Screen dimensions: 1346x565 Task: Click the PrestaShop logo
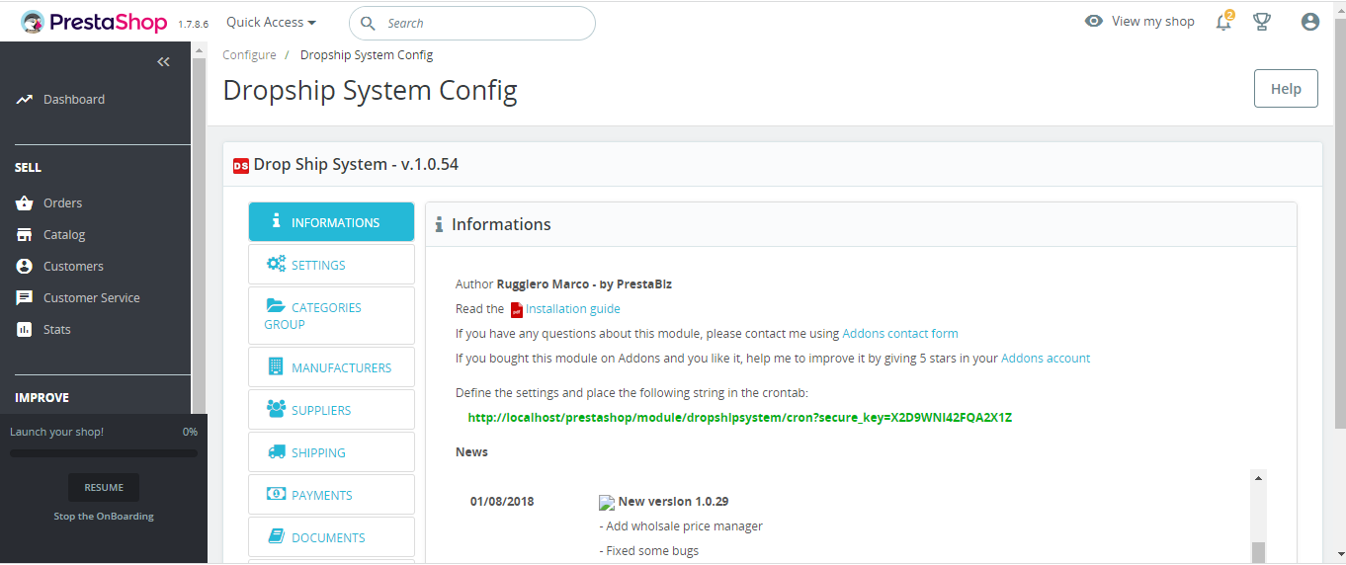pos(94,22)
